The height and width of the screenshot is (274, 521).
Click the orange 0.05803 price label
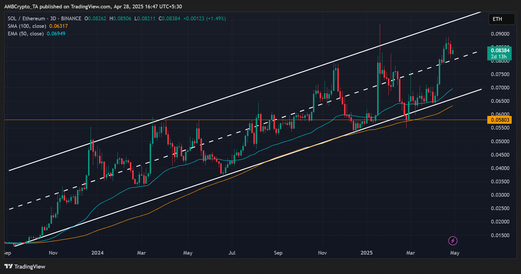pos(500,120)
